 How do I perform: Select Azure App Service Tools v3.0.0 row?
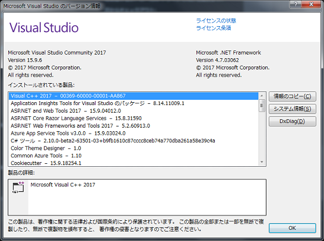coord(134,133)
